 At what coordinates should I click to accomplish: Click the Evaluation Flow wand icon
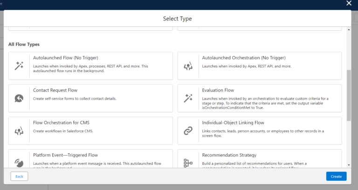188,98
